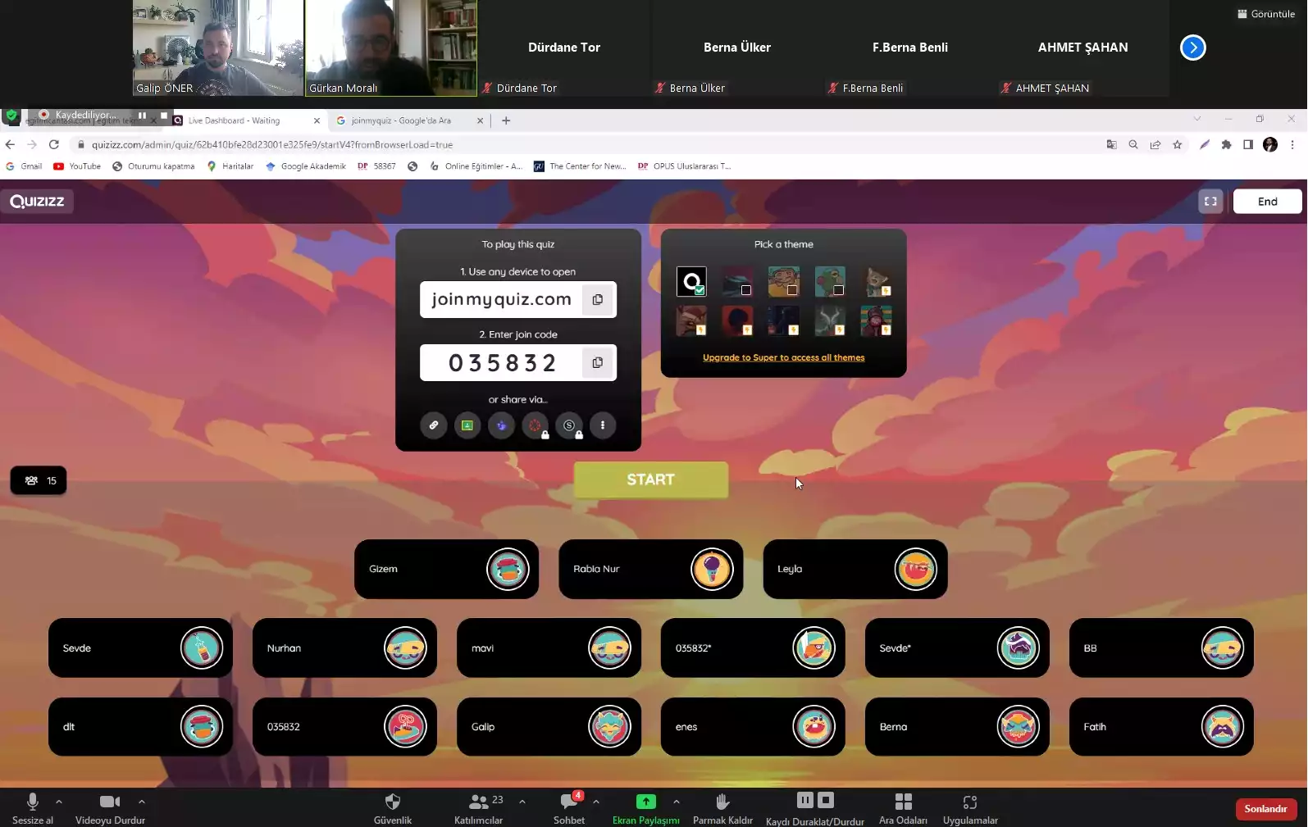Open a new browser tab
This screenshot has height=827, width=1308.
(506, 120)
